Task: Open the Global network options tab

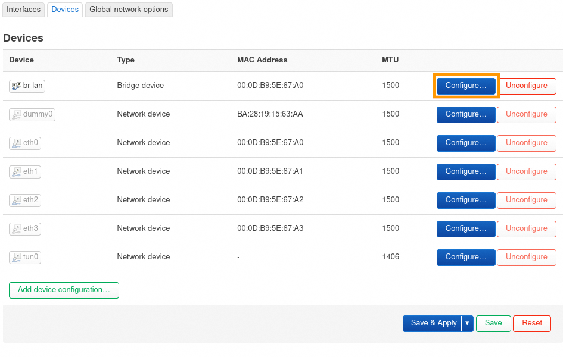Action: [129, 10]
